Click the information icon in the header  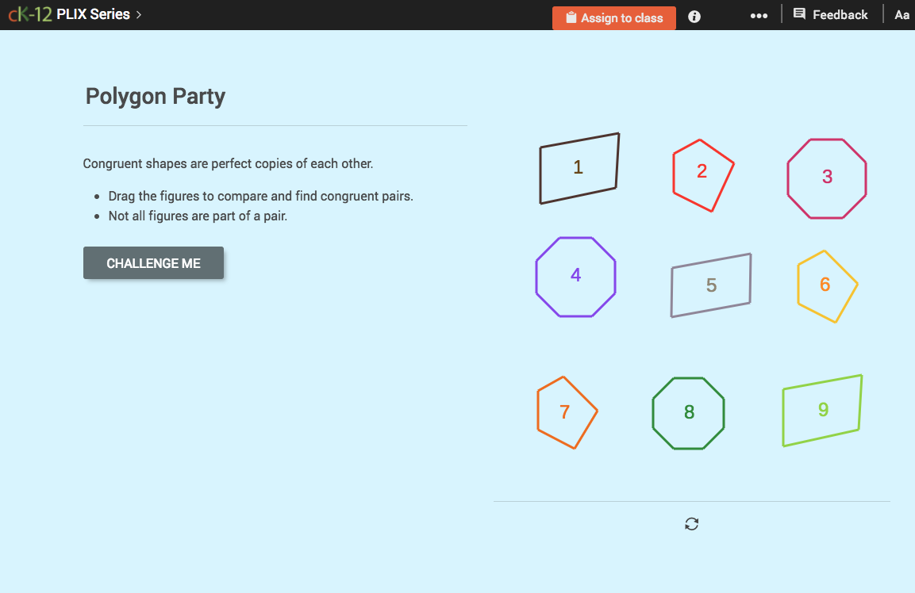(x=694, y=15)
